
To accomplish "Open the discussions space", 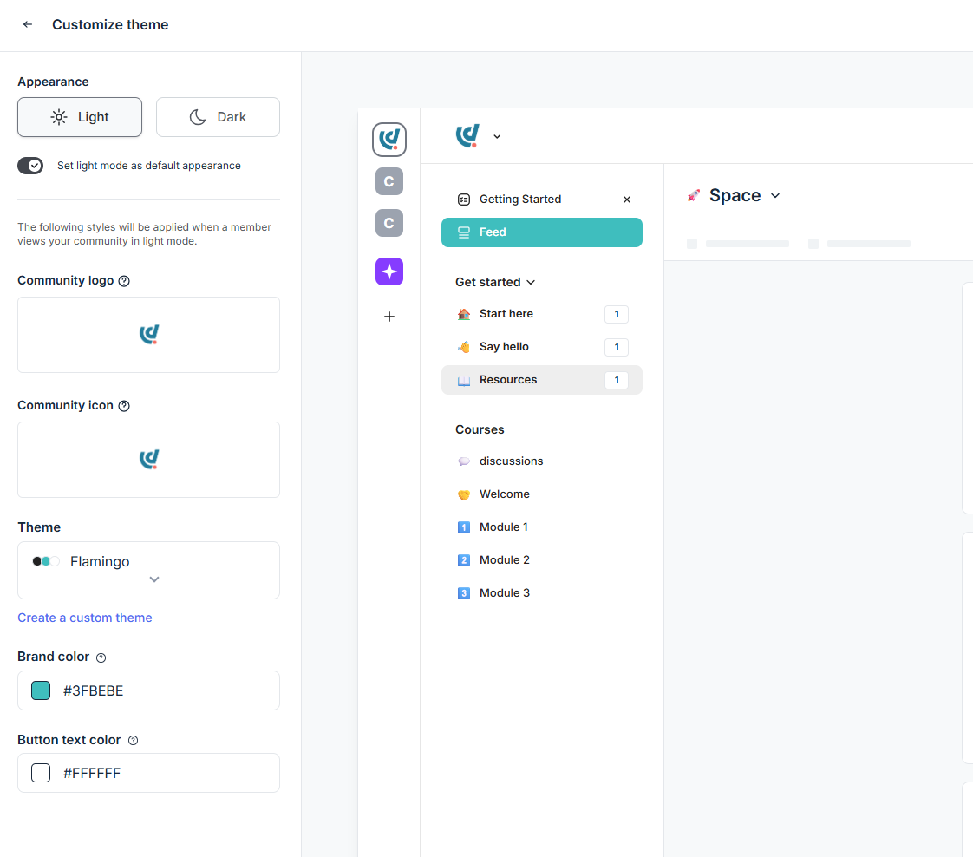I will [542, 461].
